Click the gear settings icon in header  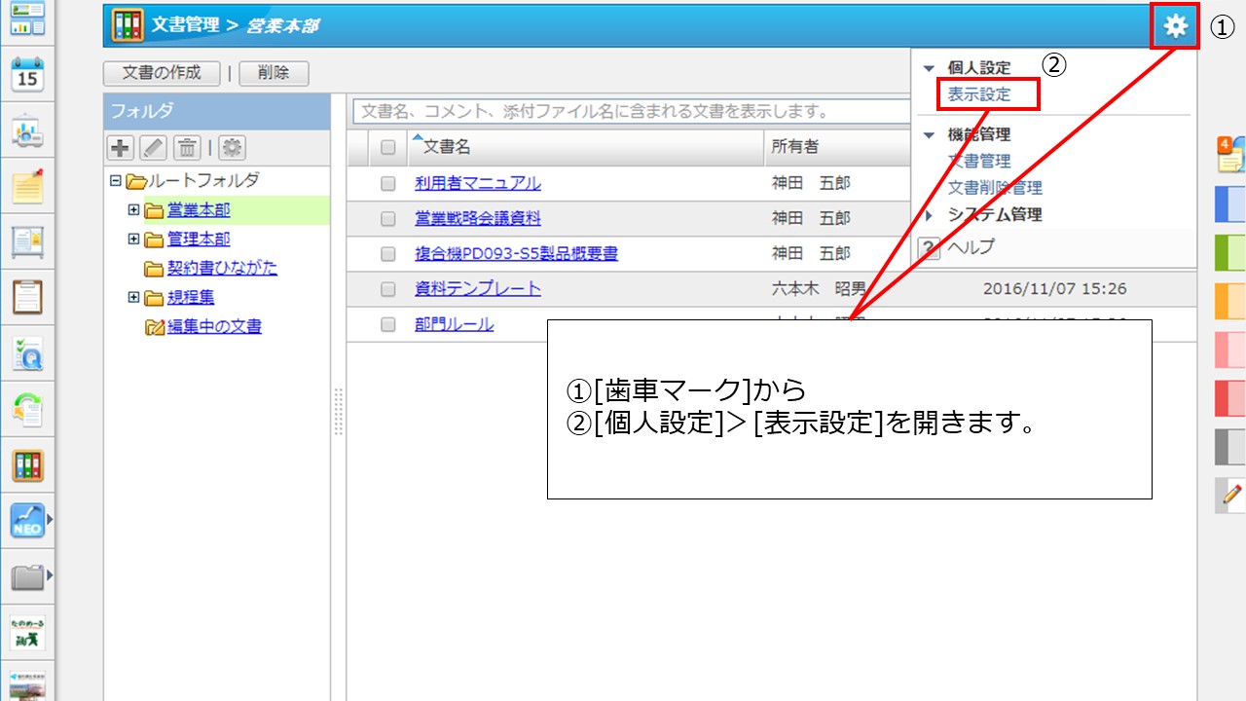click(x=1176, y=25)
